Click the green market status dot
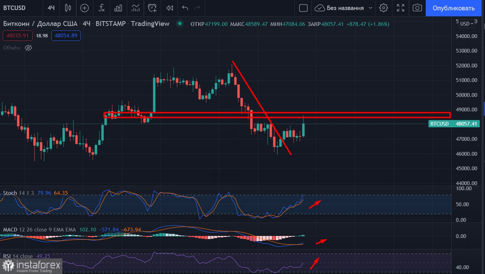 (180, 24)
